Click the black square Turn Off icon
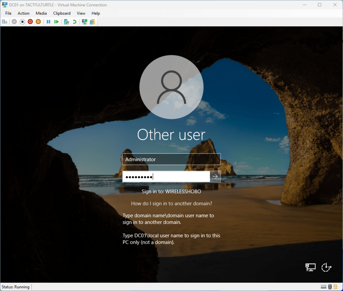The height and width of the screenshot is (291, 343). tap(22, 22)
